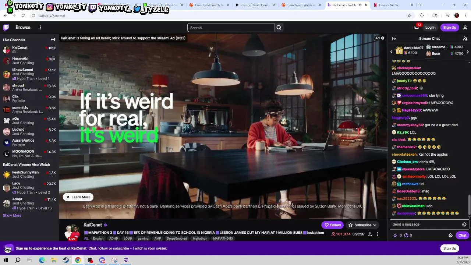471x265 pixels.
Task: Open the Prime loot notifications crown icon
Action: tap(417, 27)
